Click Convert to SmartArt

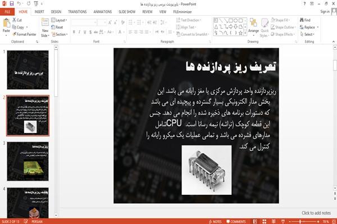click(x=193, y=34)
